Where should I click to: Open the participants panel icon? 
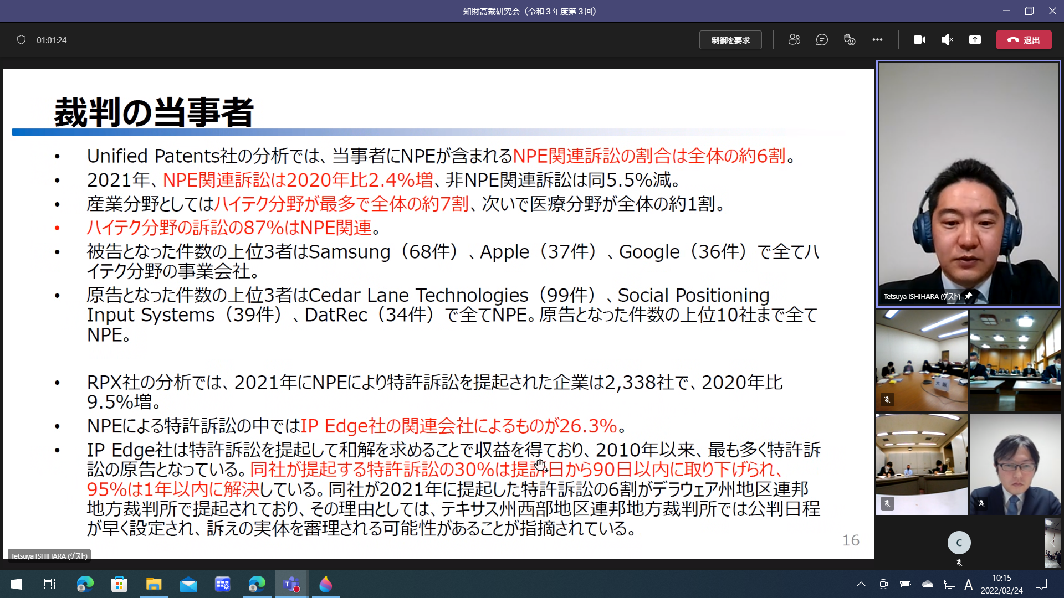794,40
